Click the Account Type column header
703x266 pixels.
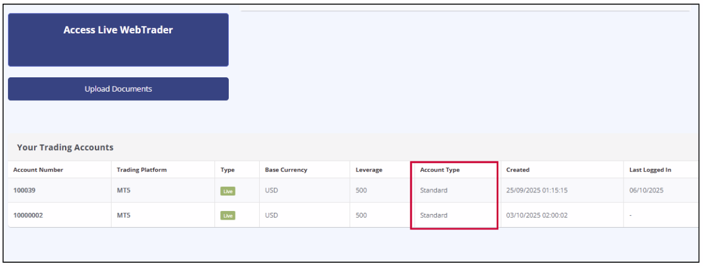tap(440, 169)
